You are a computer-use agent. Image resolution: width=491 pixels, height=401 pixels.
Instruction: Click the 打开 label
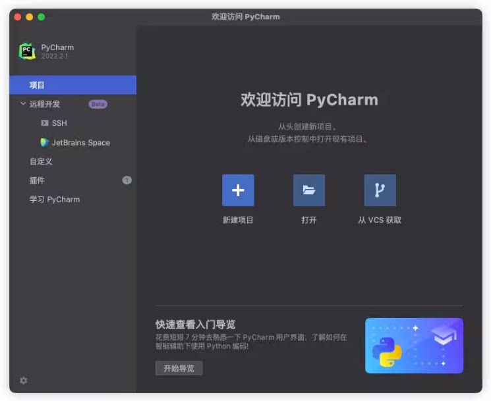(x=308, y=220)
